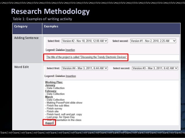Select the underlined January heading

tap(50, 85)
